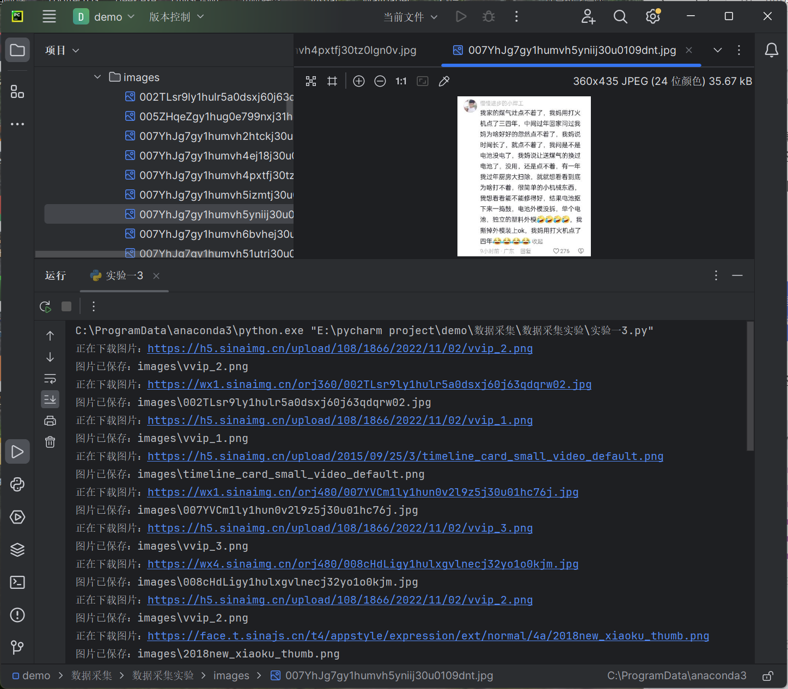Open Search Everywhere magnifier
Viewport: 788px width, 689px height.
pyautogui.click(x=620, y=17)
